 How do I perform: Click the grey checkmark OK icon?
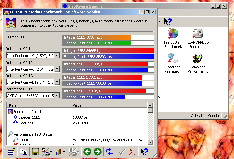coord(122,152)
